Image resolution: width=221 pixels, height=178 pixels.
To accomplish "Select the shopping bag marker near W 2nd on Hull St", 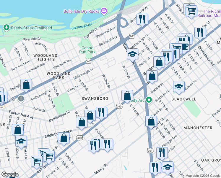I will [x=82, y=123].
